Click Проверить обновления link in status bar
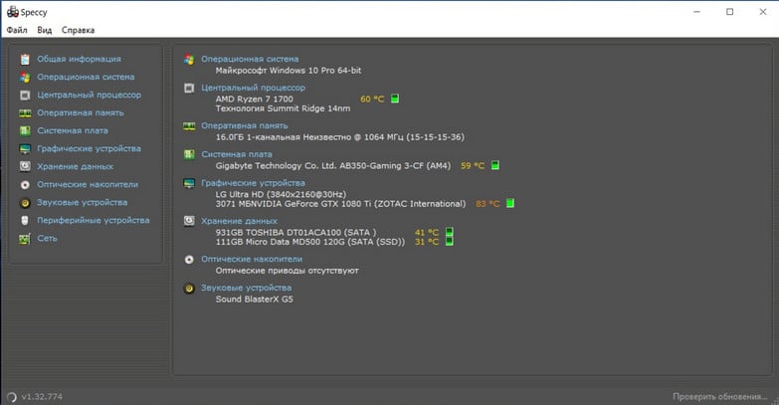779x405 pixels. pyautogui.click(x=721, y=396)
